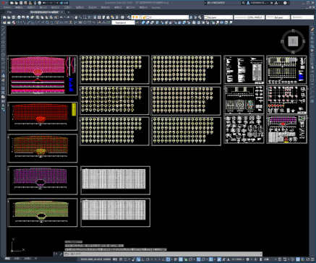Select the Erase tool in the Modify toolbar
Viewport: 316px width, 263px height.
[312, 29]
